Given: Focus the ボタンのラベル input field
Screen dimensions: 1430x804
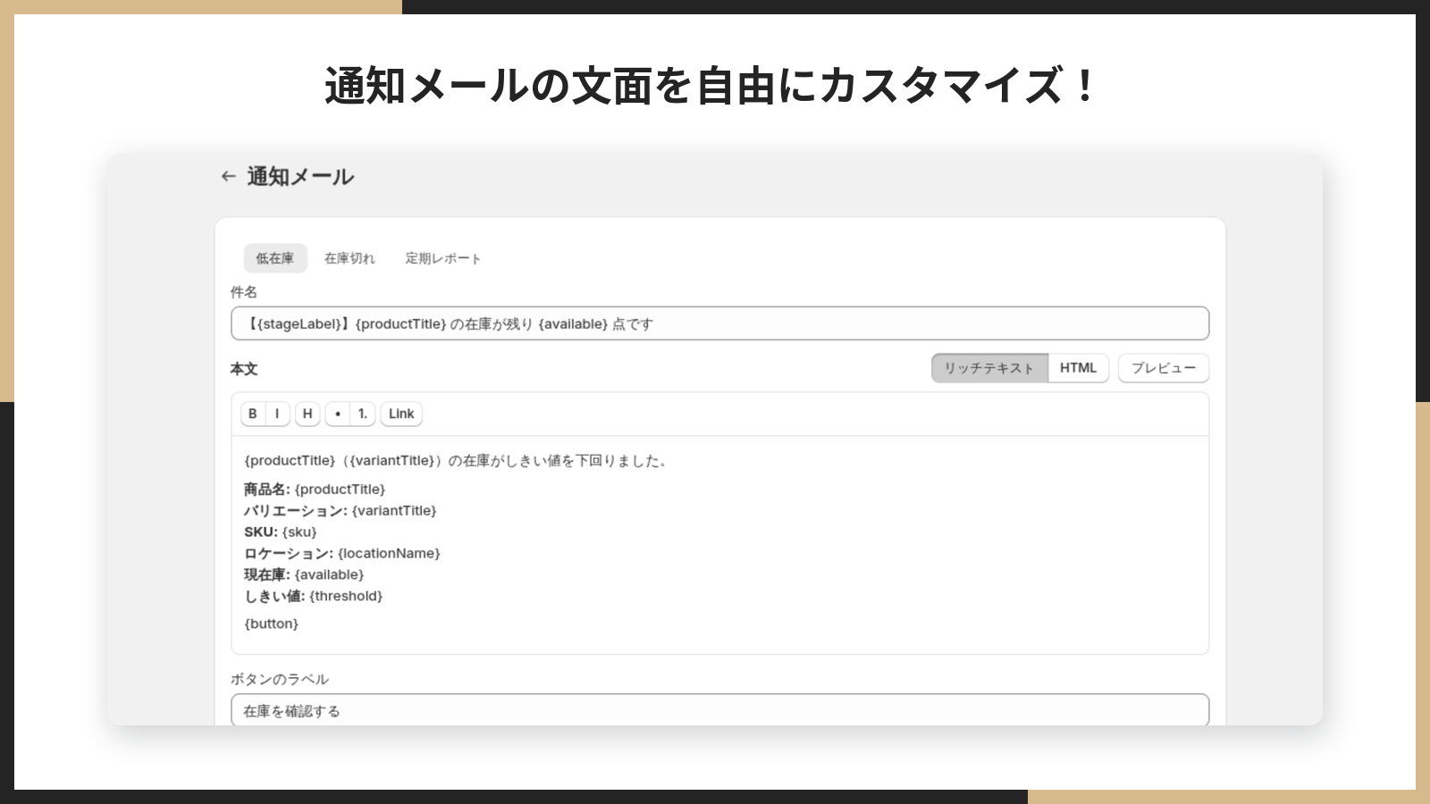Looking at the screenshot, I should 720,710.
